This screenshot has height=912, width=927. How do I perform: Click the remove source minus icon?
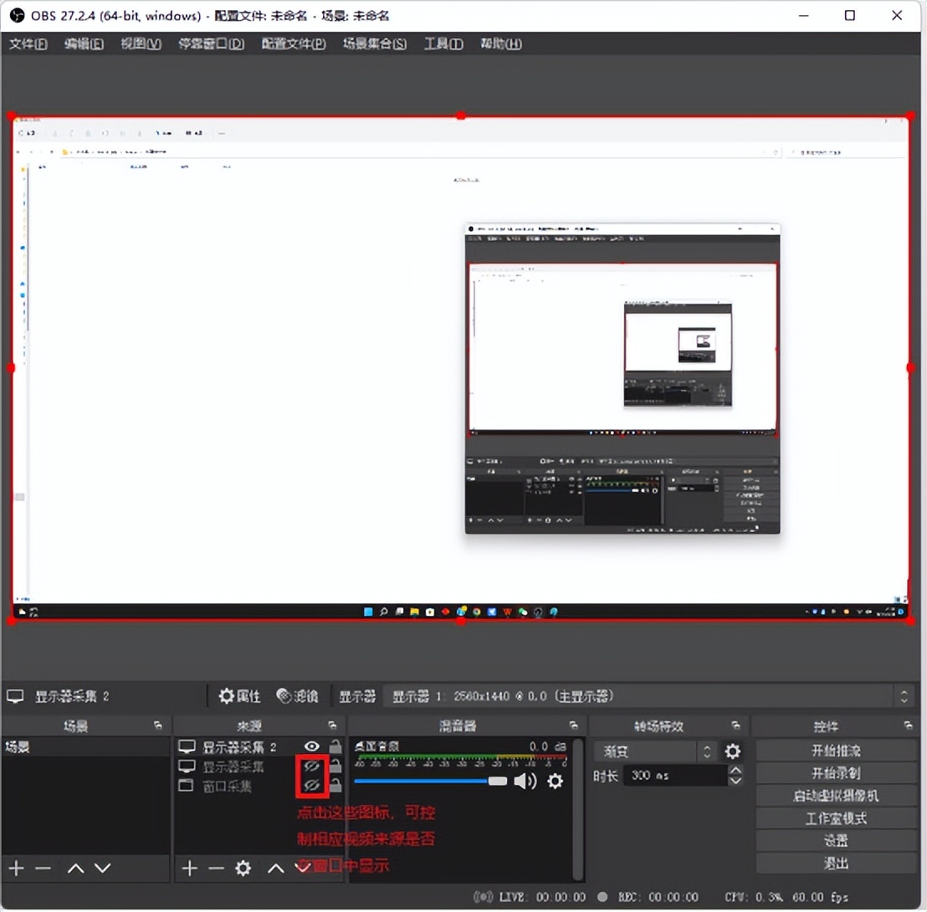[216, 868]
